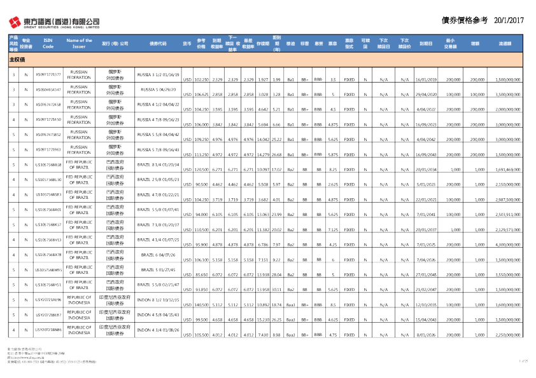Click the Orient Securities logo
The height and width of the screenshot is (378, 536).
point(54,23)
